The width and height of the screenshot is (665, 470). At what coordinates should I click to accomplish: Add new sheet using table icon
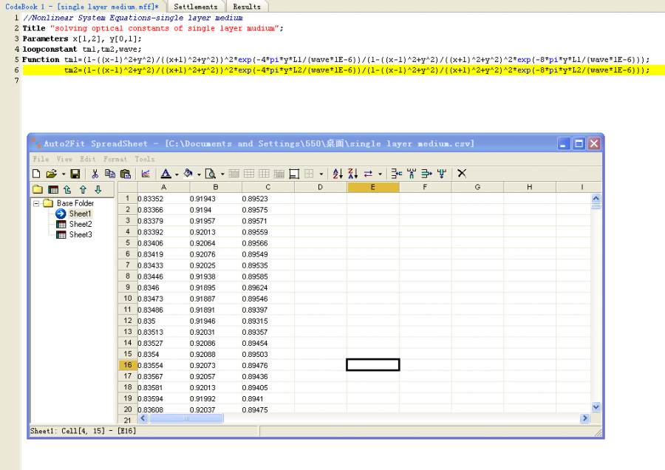pos(53,189)
